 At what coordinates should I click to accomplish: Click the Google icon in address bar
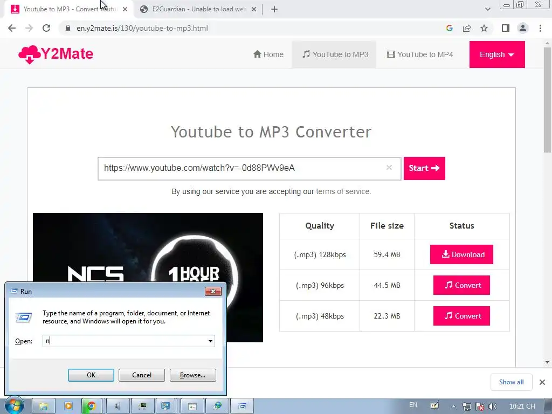[449, 28]
